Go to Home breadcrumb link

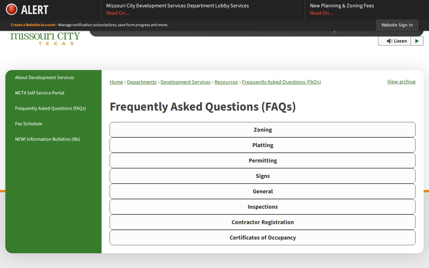116,82
